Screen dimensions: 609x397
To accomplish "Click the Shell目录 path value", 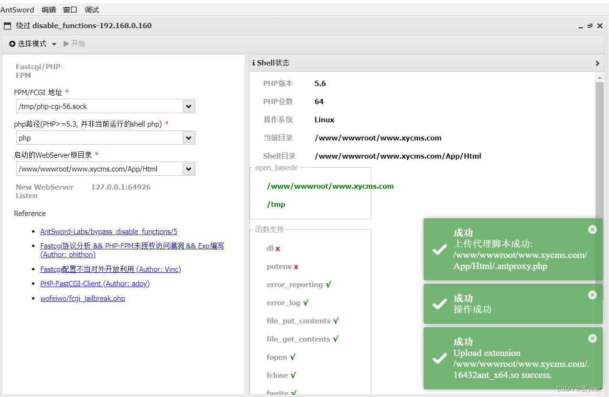I will point(398,156).
